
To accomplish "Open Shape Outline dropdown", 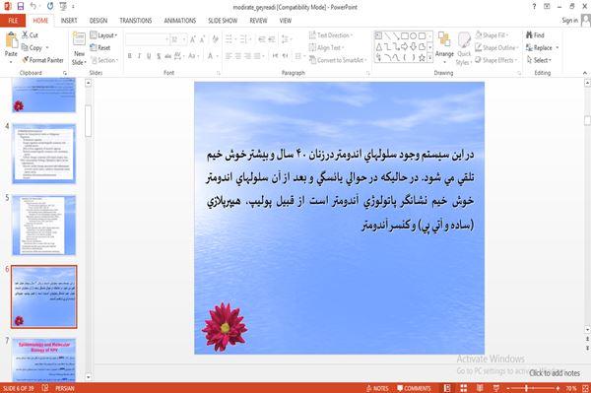I will 496,47.
